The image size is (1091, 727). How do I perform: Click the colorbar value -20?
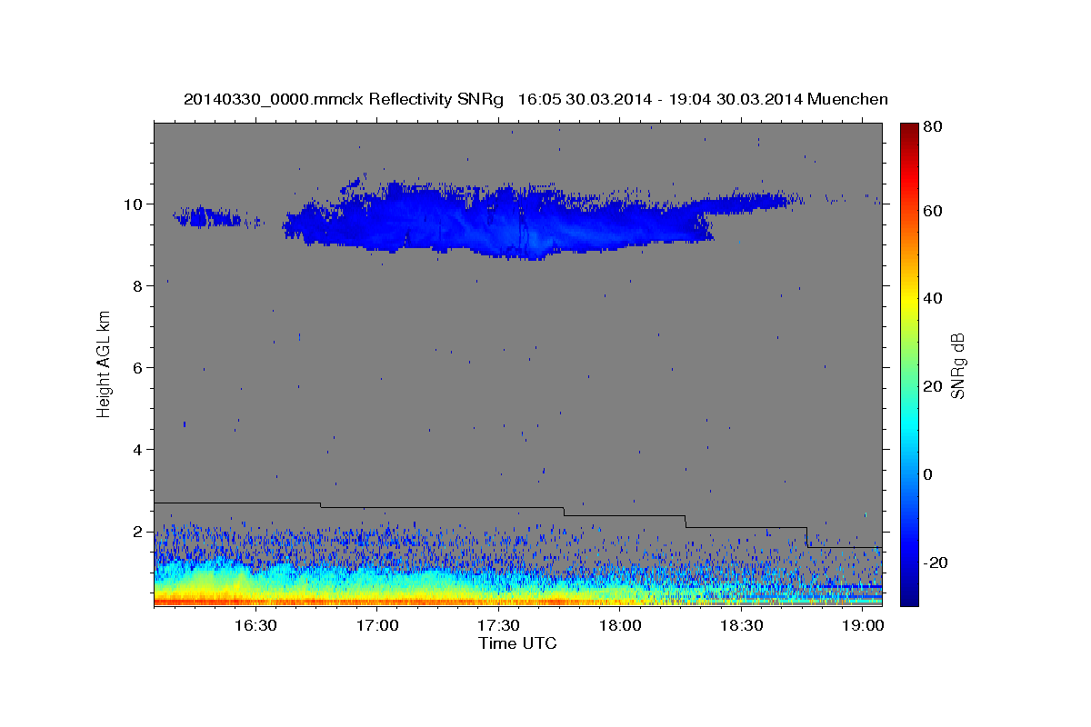(x=937, y=563)
